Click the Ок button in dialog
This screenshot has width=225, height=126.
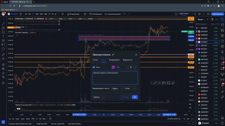(135, 97)
